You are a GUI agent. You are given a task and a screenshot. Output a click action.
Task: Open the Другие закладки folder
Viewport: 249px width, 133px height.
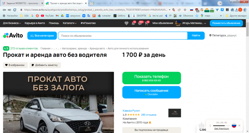click(x=236, y=16)
